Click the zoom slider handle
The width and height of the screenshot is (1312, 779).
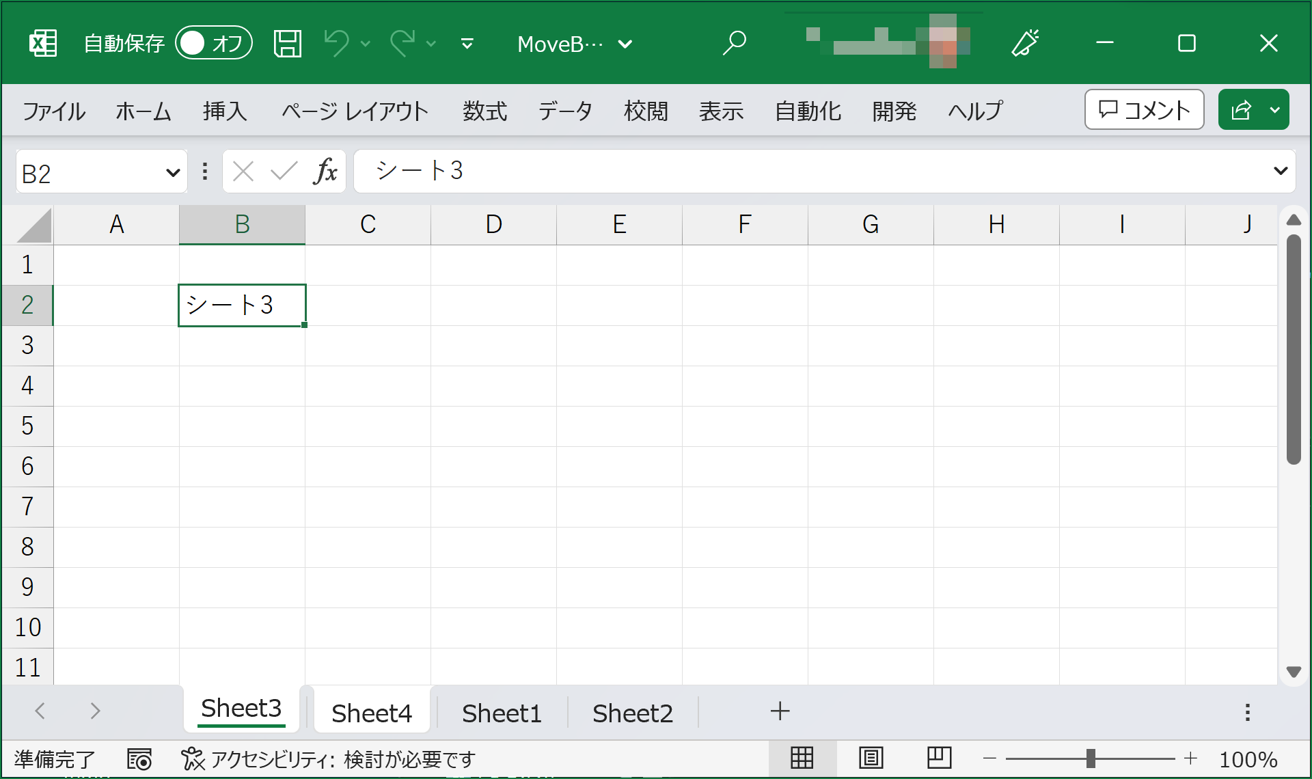pos(1091,758)
